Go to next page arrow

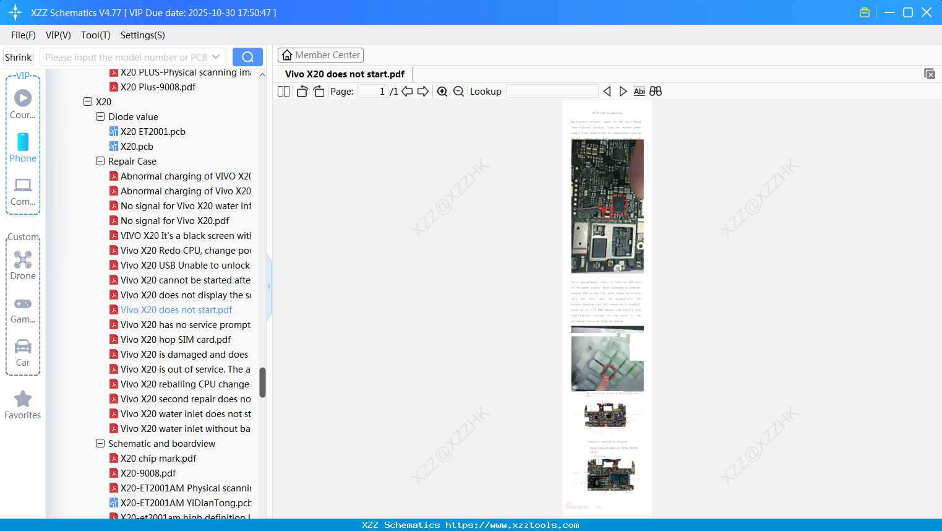[423, 92]
